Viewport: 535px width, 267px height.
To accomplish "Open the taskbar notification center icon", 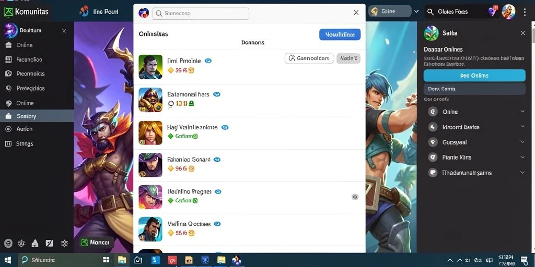I will pos(524,261).
